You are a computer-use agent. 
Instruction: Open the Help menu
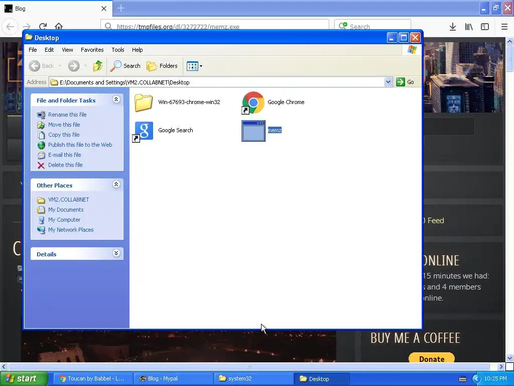[138, 50]
